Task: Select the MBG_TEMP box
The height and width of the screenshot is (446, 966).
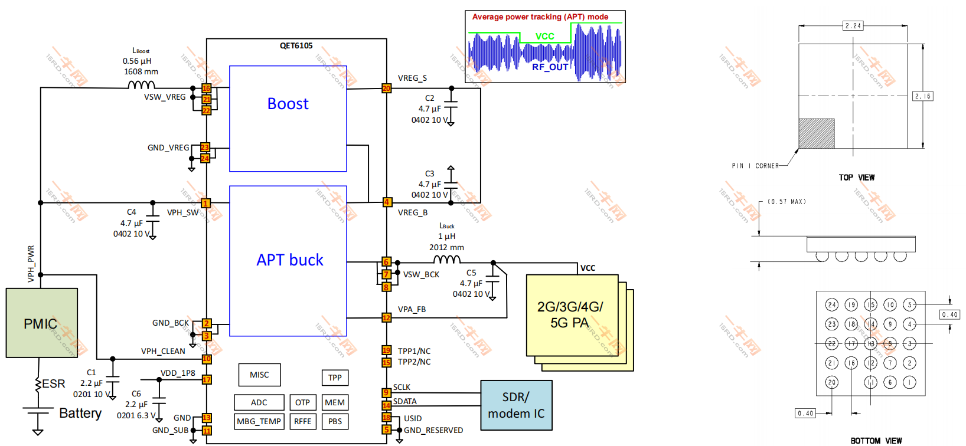Action: [259, 421]
